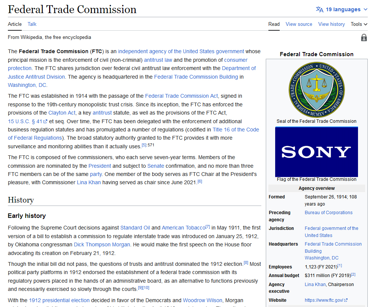
Task: Click citation reference [9]
Action: click(140, 288)
